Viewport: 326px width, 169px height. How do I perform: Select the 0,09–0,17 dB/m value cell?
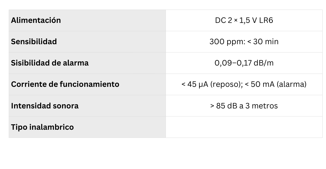coord(244,63)
